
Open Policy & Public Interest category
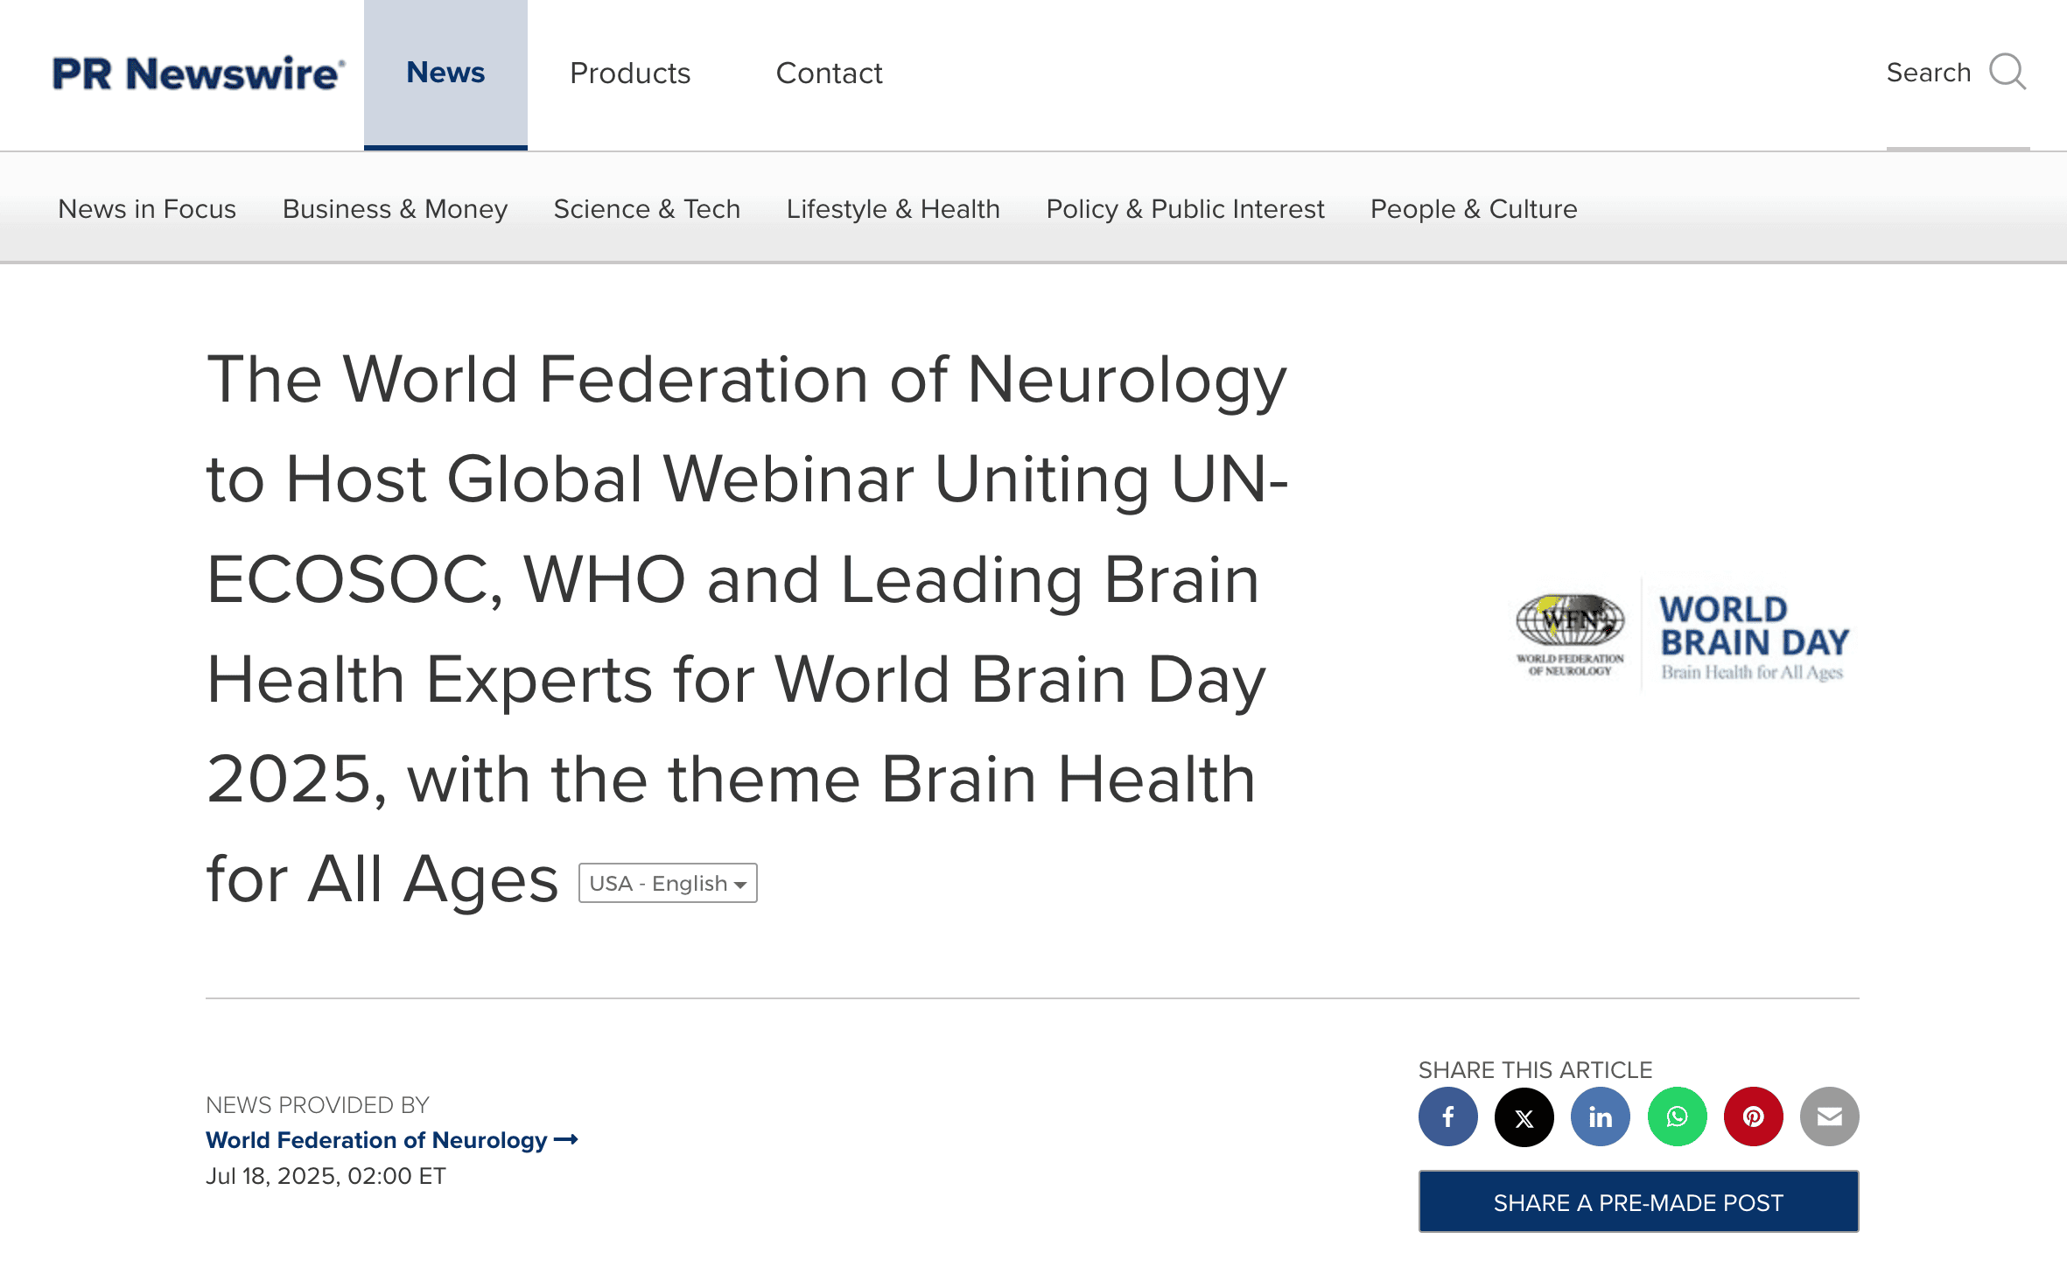point(1185,209)
